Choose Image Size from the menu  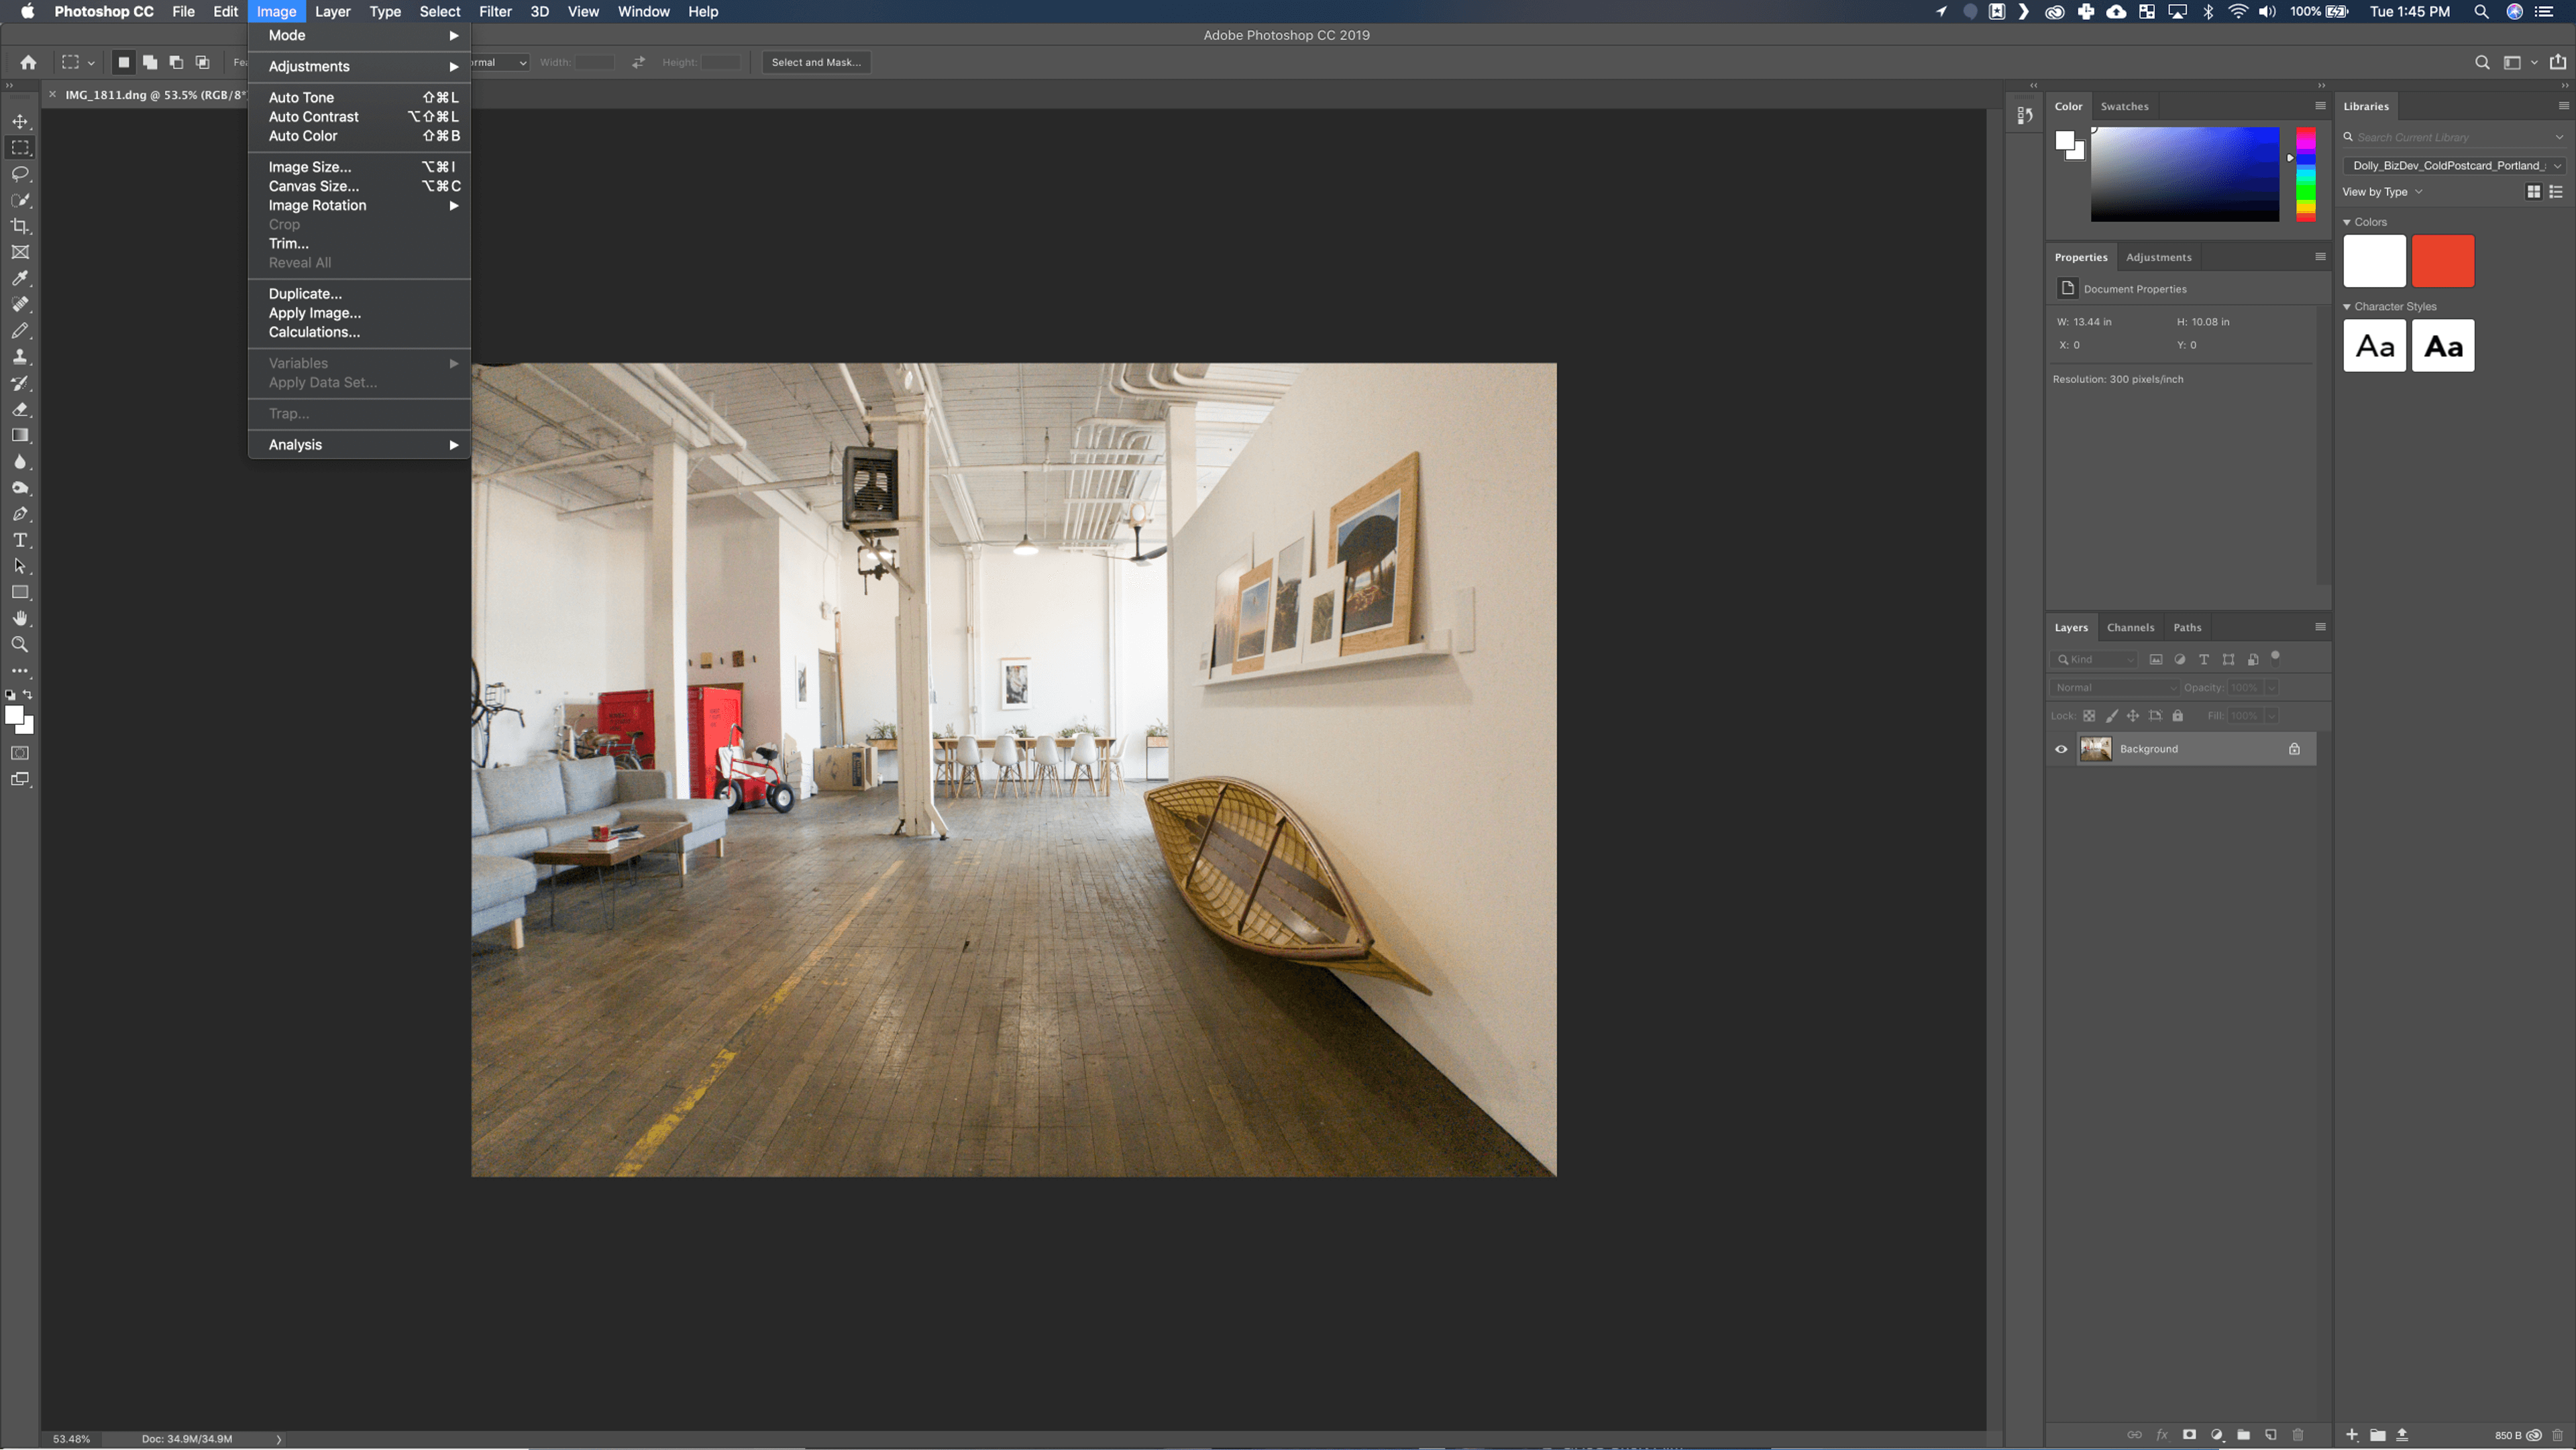(359, 167)
